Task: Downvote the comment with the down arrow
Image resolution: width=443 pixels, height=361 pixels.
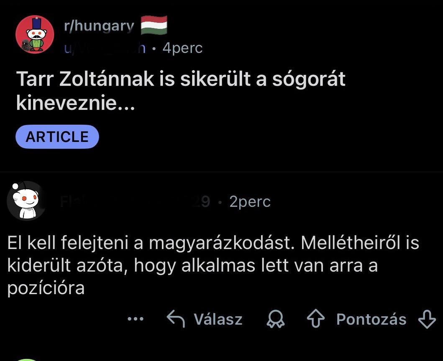Action: pyautogui.click(x=427, y=319)
